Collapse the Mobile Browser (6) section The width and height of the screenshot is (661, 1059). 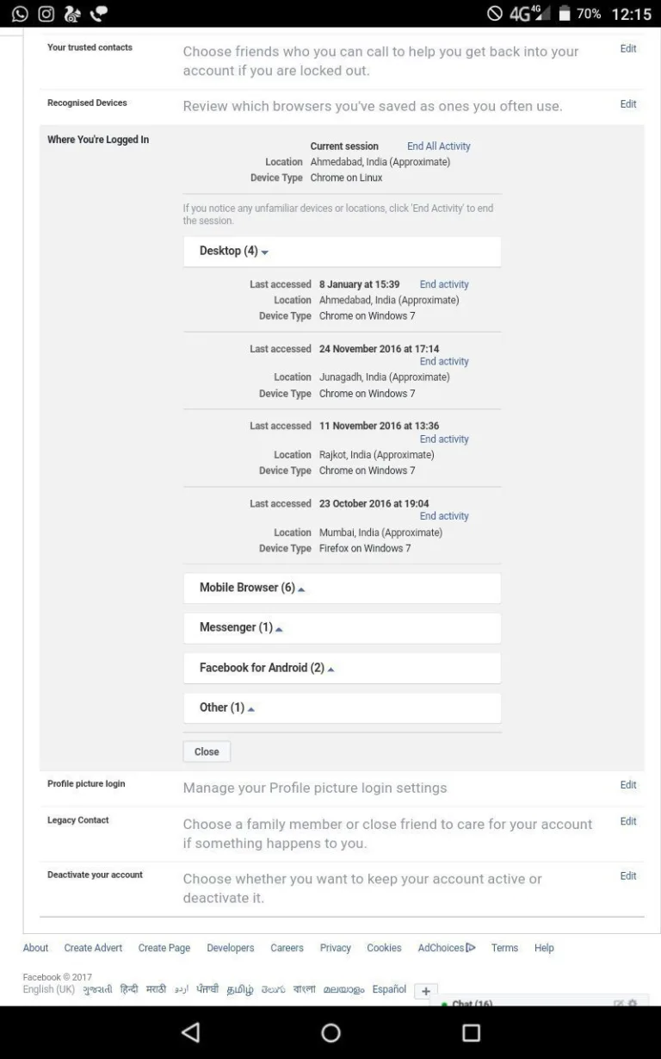pos(250,588)
